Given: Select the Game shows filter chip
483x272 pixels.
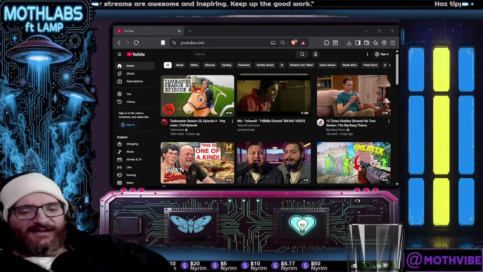Looking at the screenshot, I should tap(328, 65).
